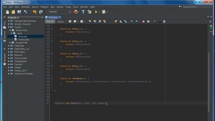Redo the last action
215x121 pixels.
pos(41,12)
